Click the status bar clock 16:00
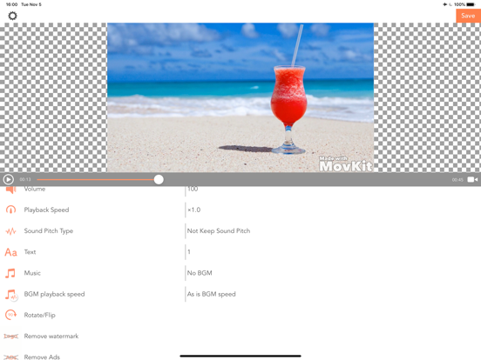 [x=11, y=4]
